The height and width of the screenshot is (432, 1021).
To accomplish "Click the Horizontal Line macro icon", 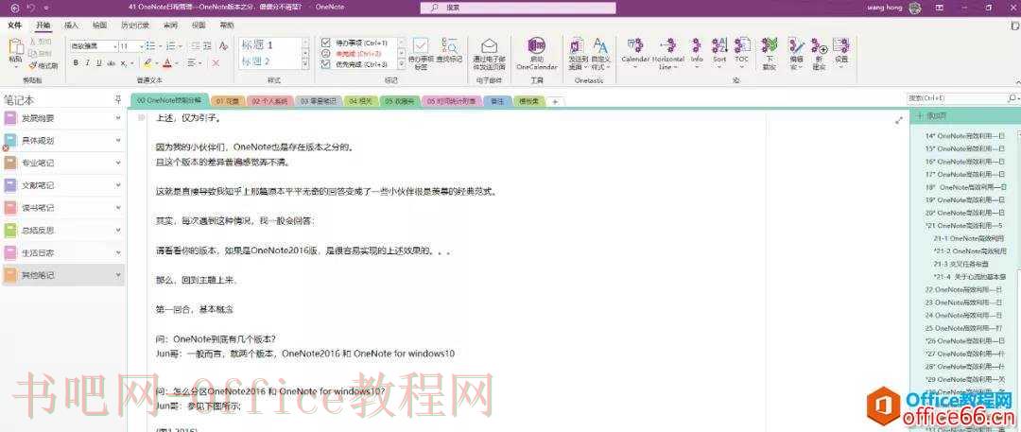I will [x=668, y=44].
